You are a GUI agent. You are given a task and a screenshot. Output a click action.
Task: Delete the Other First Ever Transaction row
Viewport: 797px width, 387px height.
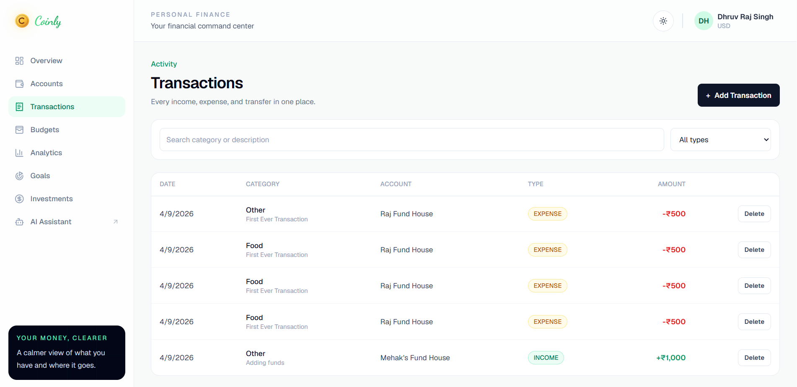coord(754,214)
